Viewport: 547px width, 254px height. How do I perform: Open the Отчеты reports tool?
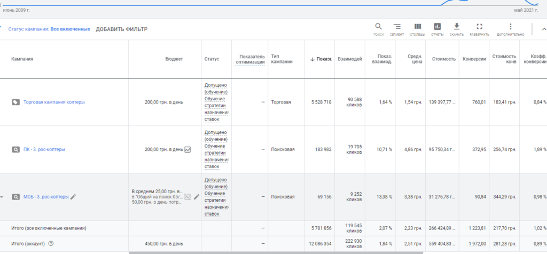click(437, 27)
